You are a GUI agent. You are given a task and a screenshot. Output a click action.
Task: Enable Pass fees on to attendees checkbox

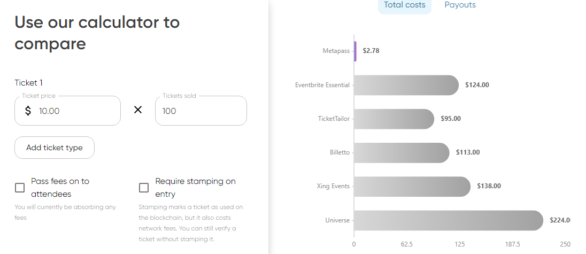[x=20, y=188]
